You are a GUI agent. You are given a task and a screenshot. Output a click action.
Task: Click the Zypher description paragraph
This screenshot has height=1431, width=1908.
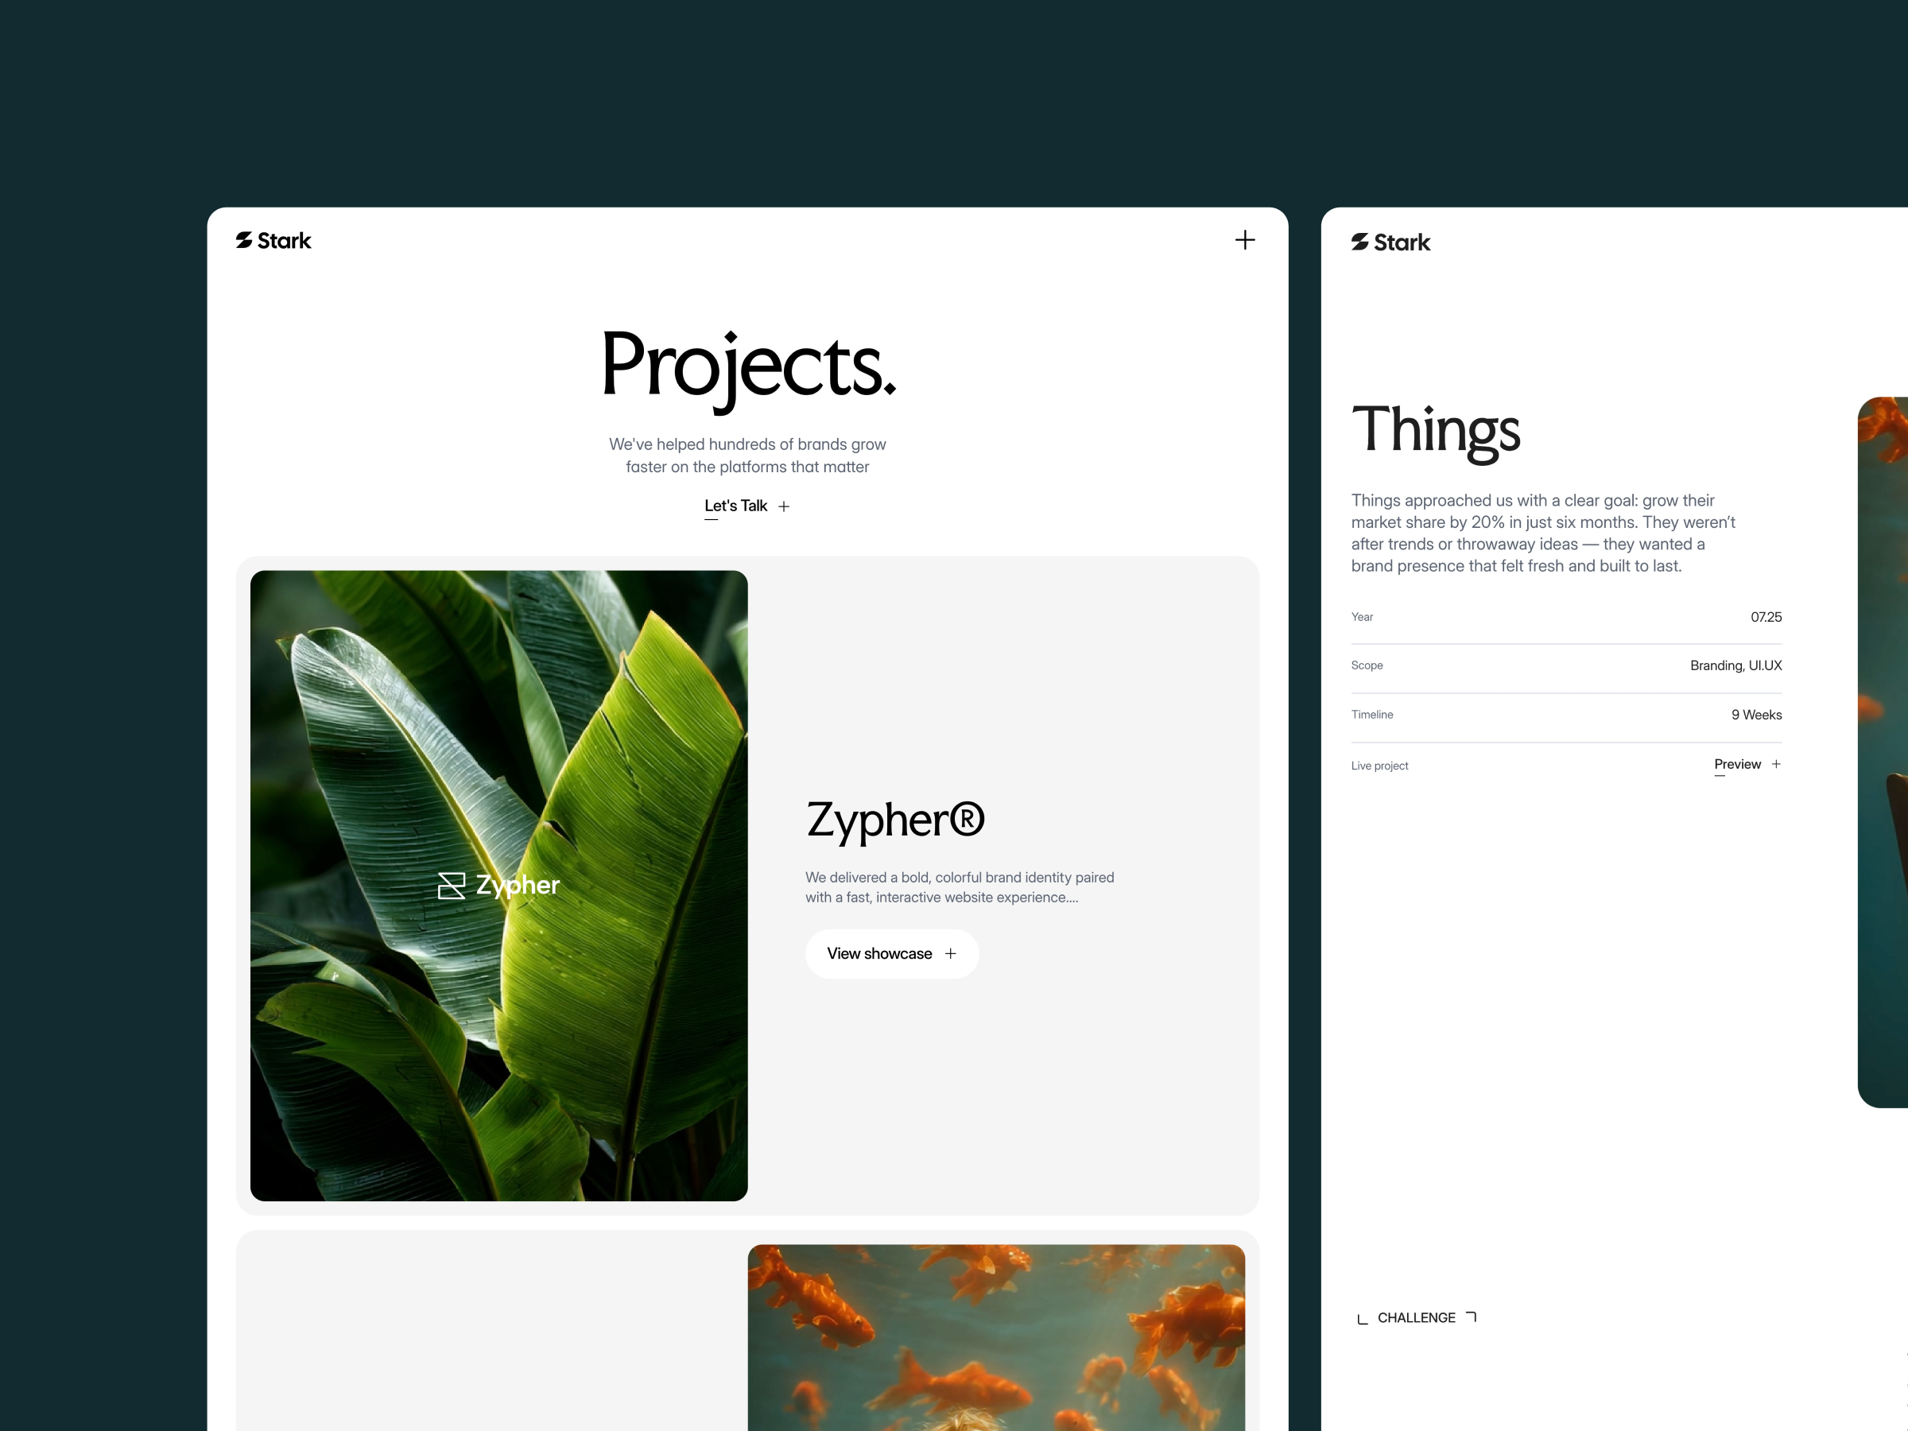[x=960, y=887]
